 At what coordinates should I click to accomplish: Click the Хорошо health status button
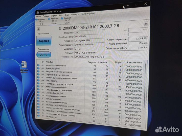click(44, 41)
